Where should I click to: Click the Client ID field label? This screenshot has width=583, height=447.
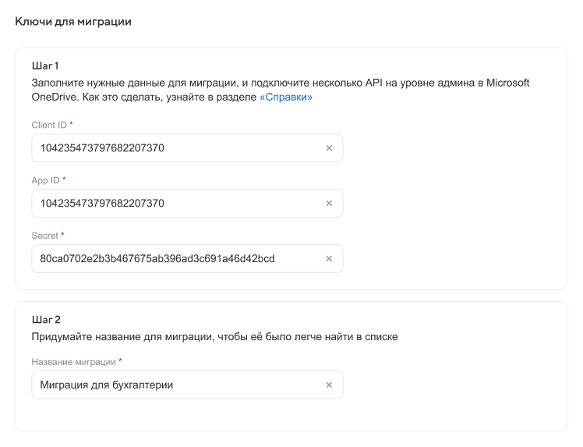click(48, 125)
